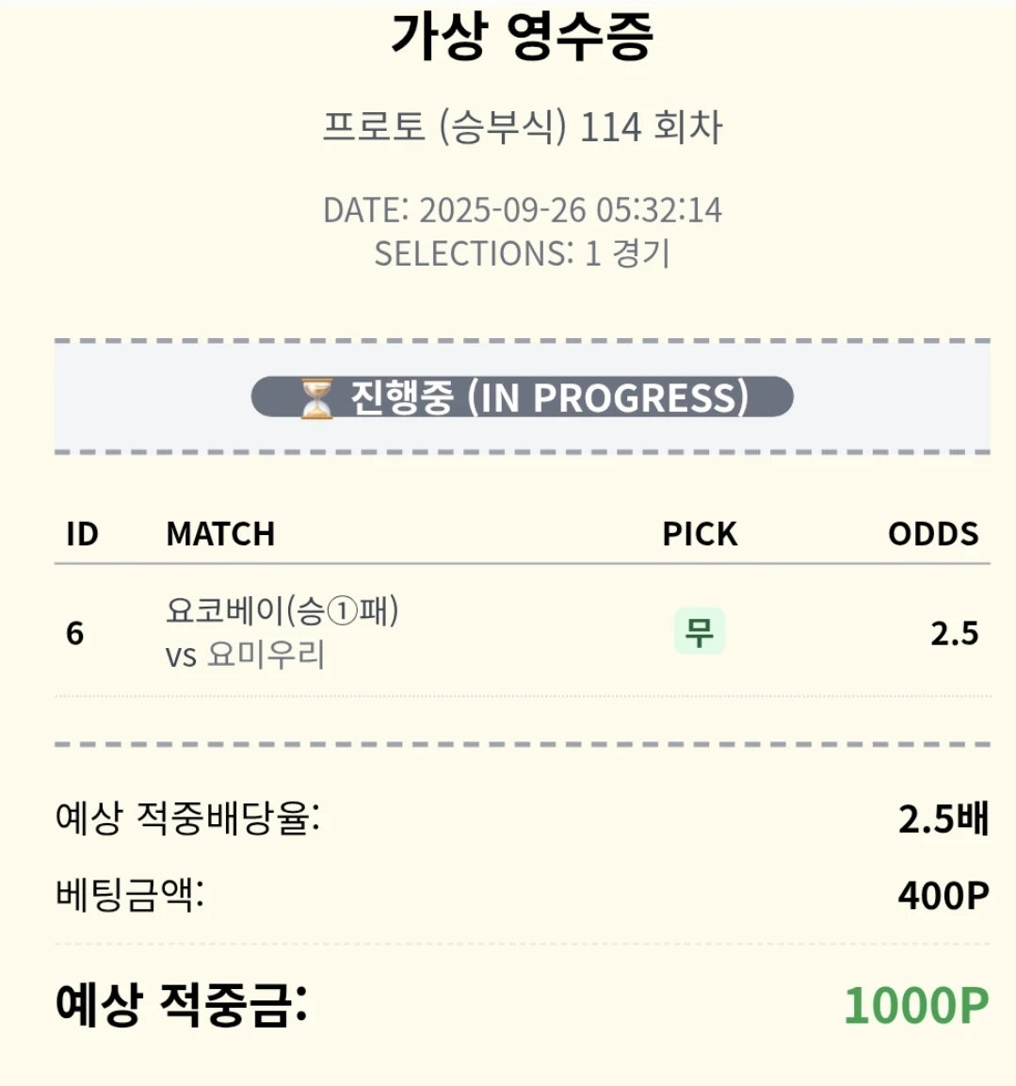
Task: Click the ODDS column header
Action: (932, 534)
